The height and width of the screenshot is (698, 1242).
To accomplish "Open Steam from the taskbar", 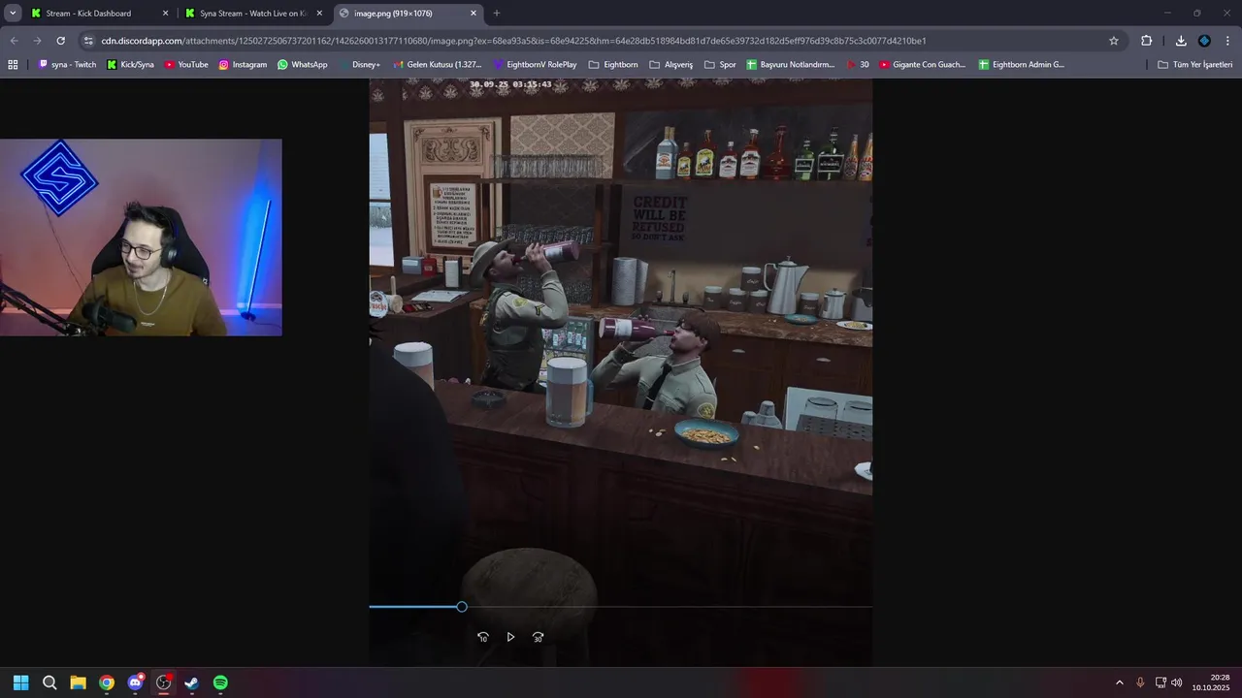I will click(192, 682).
